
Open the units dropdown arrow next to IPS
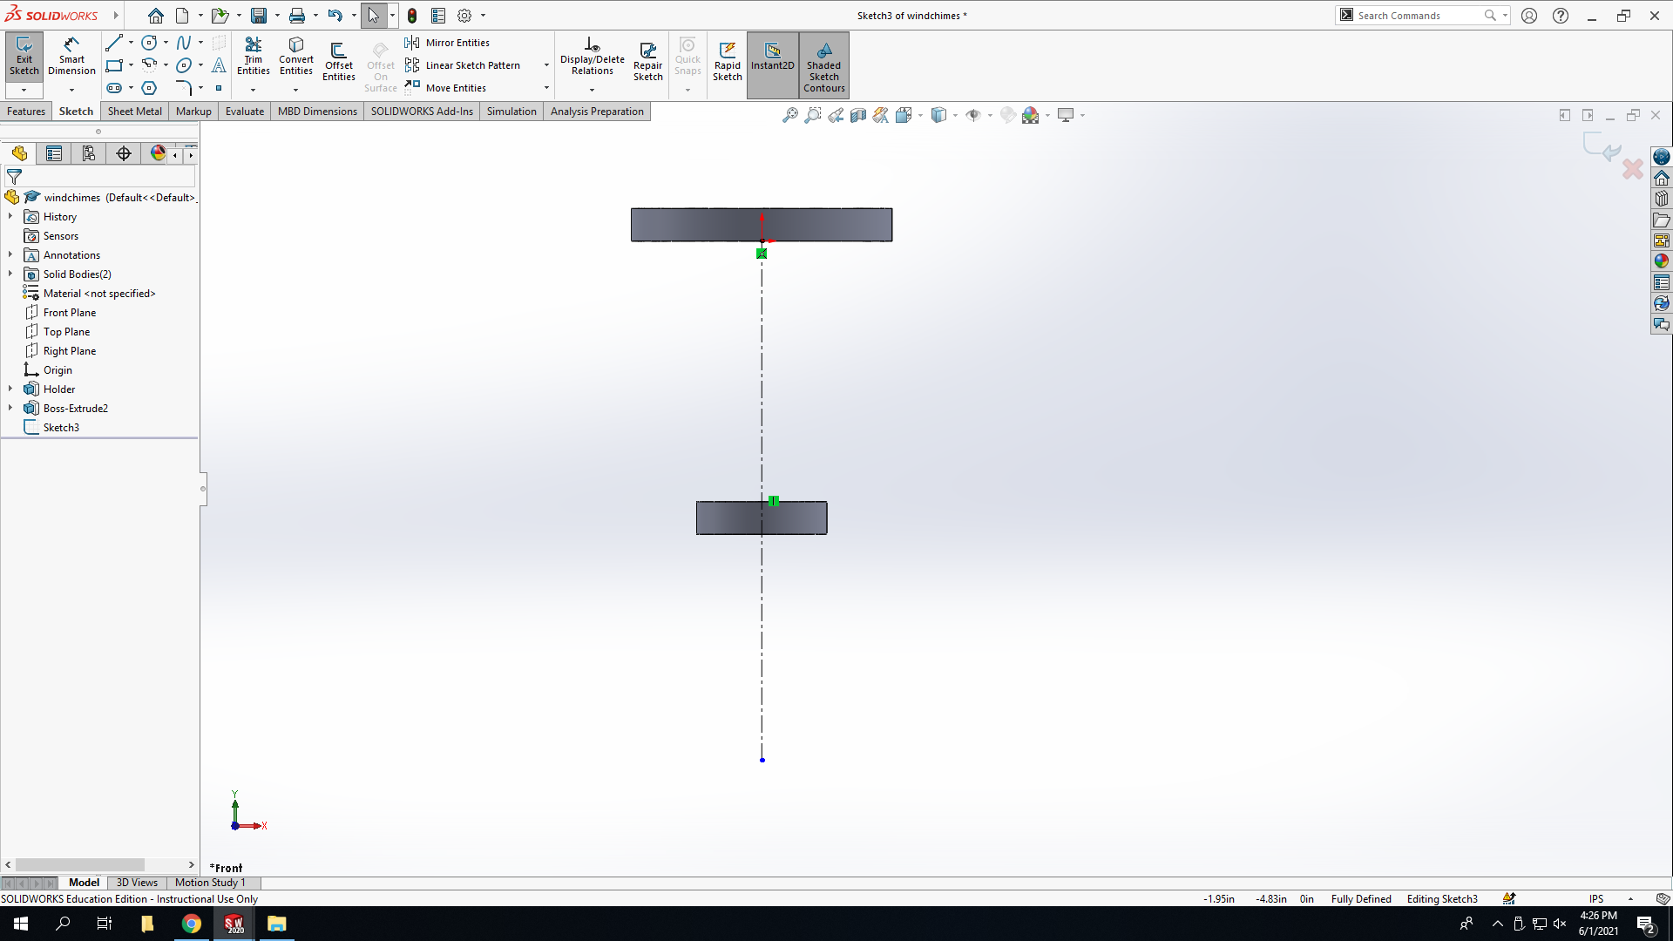click(1630, 899)
